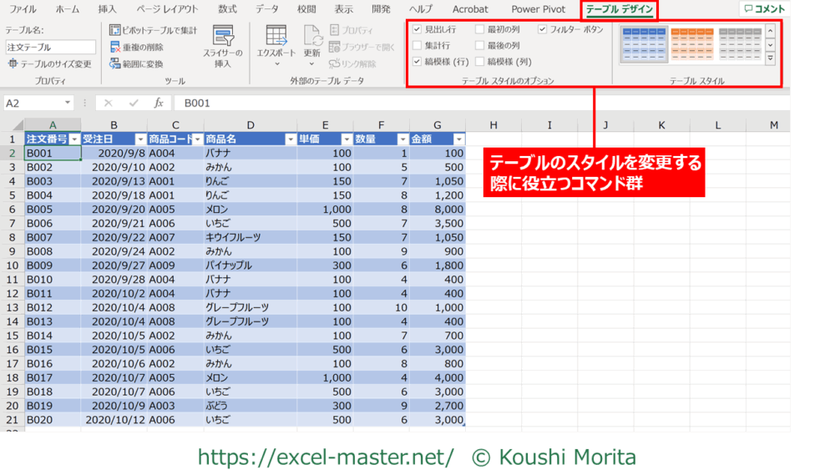Toggle the フィルター ボタン checkbox
835x470 pixels.
[x=542, y=29]
